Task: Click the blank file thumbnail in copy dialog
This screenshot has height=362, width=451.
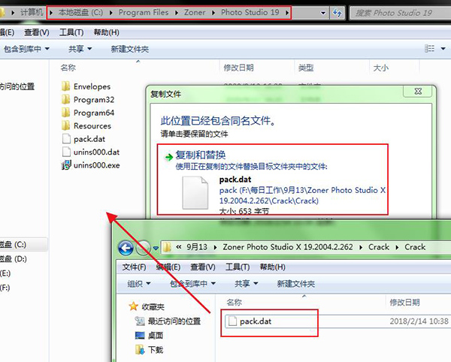Action: click(195, 192)
